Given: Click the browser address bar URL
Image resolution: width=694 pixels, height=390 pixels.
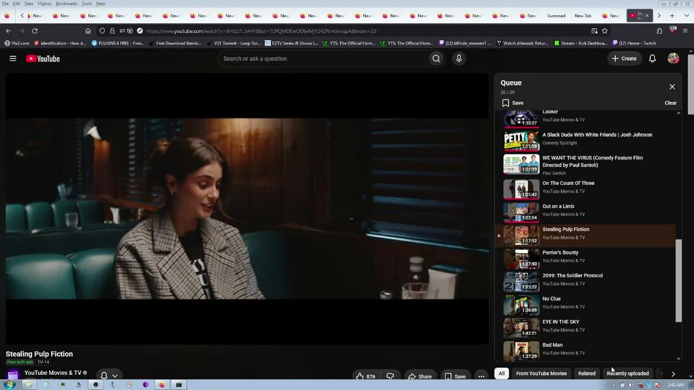Looking at the screenshot, I should (261, 31).
